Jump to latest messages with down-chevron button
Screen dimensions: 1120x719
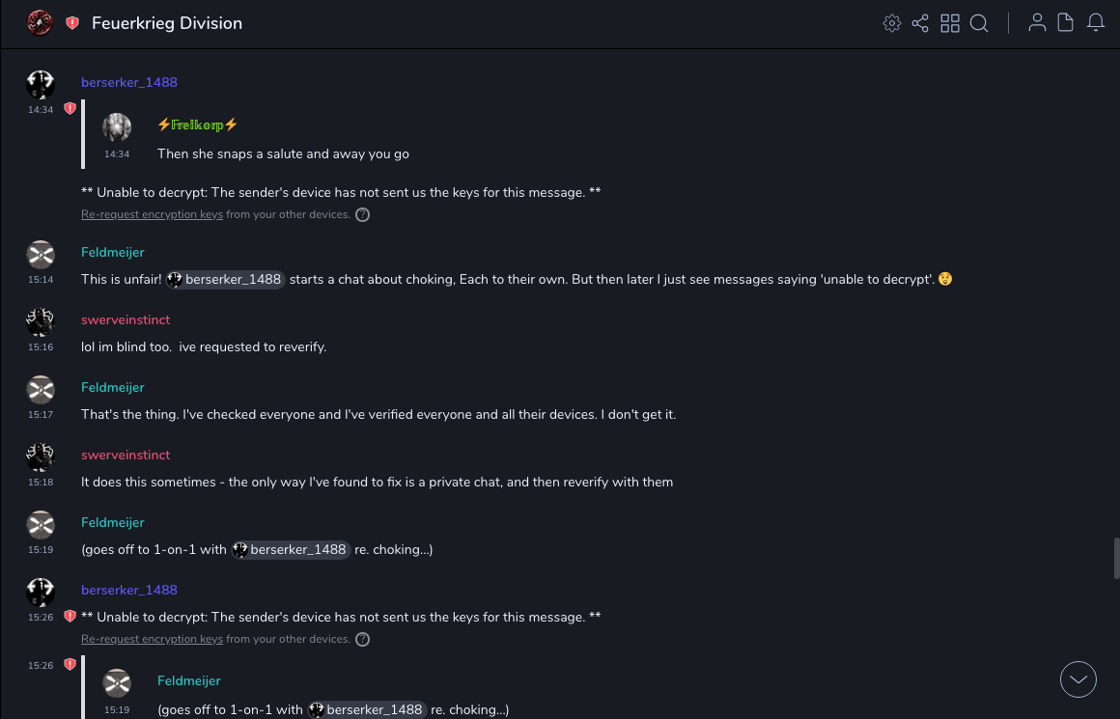(x=1078, y=679)
